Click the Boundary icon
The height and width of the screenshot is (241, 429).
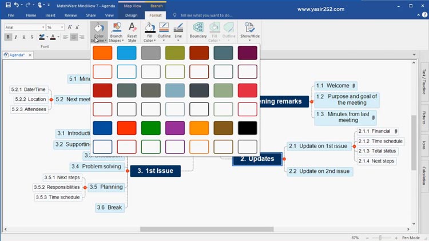198,30
